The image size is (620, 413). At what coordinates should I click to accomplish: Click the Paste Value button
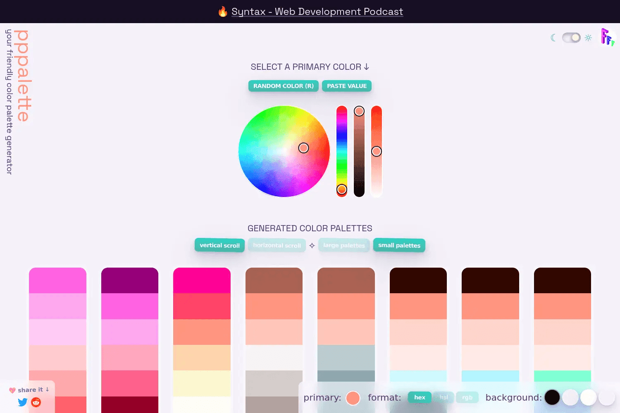(347, 86)
